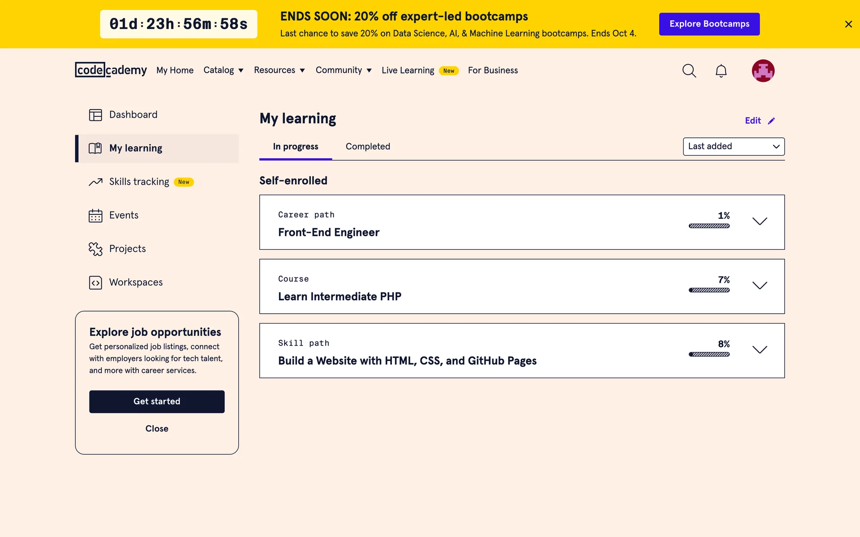Viewport: 860px width, 537px height.
Task: Click Get started for job opportunities
Action: coord(157,401)
